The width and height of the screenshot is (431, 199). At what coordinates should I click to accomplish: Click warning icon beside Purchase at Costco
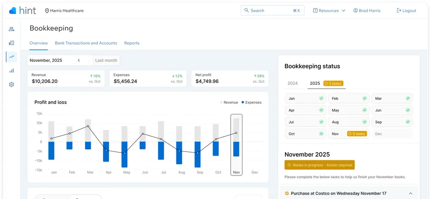click(287, 194)
